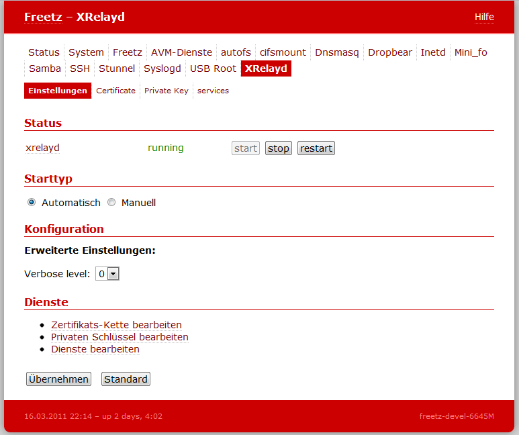Screen dimensions: 519x435
Task: Open the SSH menu entry
Action: point(80,68)
